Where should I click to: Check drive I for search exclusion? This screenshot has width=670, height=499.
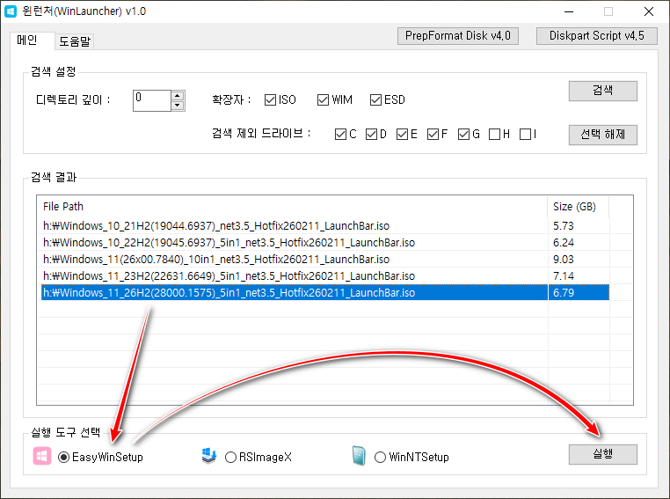[525, 135]
